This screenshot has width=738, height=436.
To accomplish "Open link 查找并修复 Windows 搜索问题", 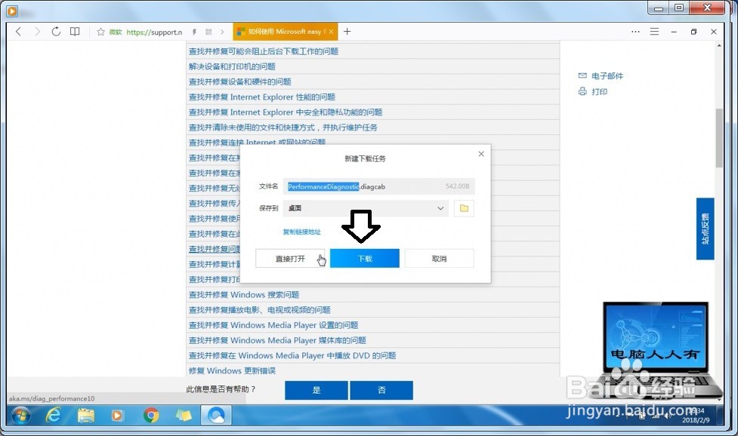I will tap(244, 295).
